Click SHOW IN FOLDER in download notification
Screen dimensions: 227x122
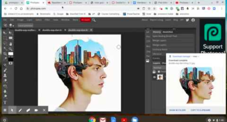[x=177, y=110]
